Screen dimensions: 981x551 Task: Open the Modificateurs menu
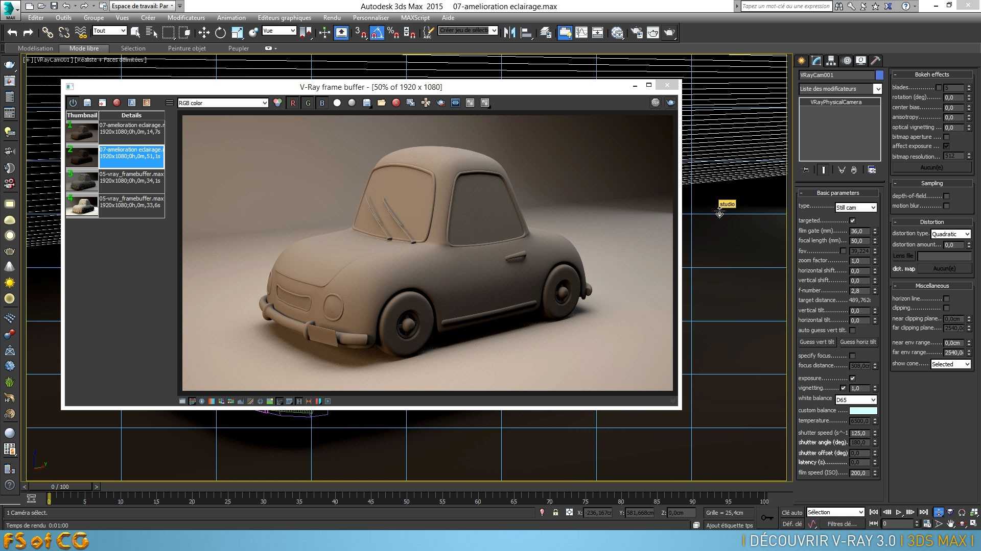click(x=186, y=18)
